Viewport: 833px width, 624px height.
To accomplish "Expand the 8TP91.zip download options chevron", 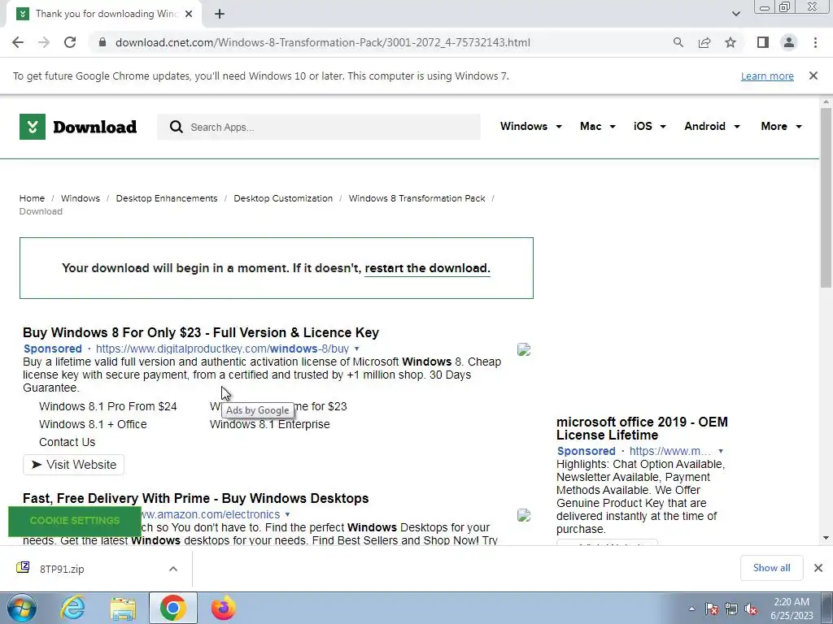I will [x=173, y=569].
